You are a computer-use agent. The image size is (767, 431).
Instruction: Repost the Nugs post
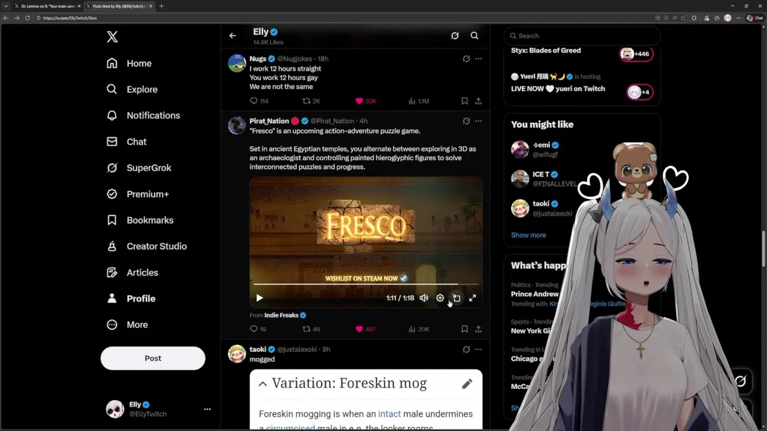[311, 101]
